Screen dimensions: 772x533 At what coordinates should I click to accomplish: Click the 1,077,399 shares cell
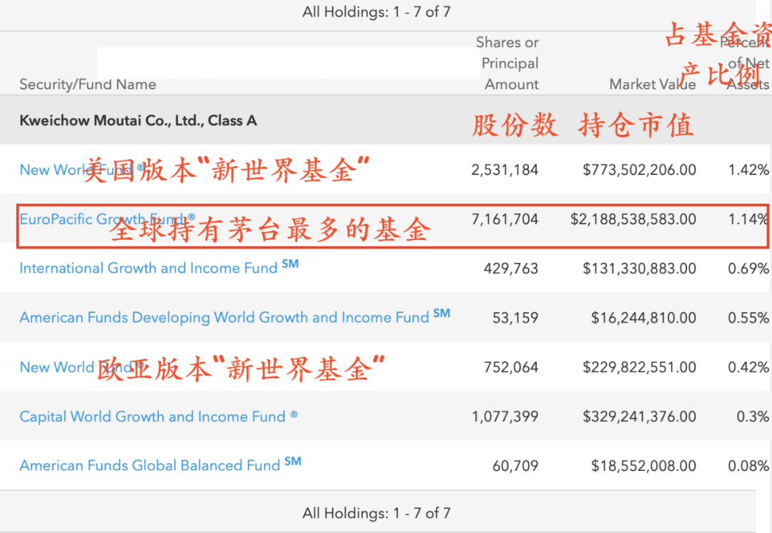coord(505,417)
